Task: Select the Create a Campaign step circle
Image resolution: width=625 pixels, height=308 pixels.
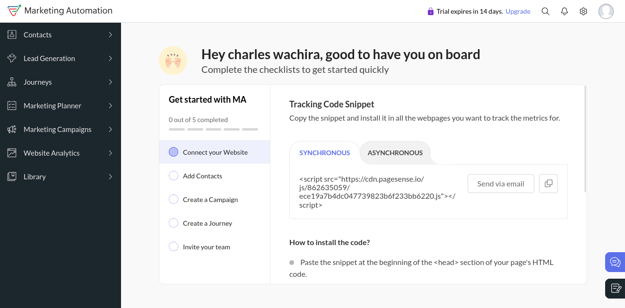Action: point(174,199)
